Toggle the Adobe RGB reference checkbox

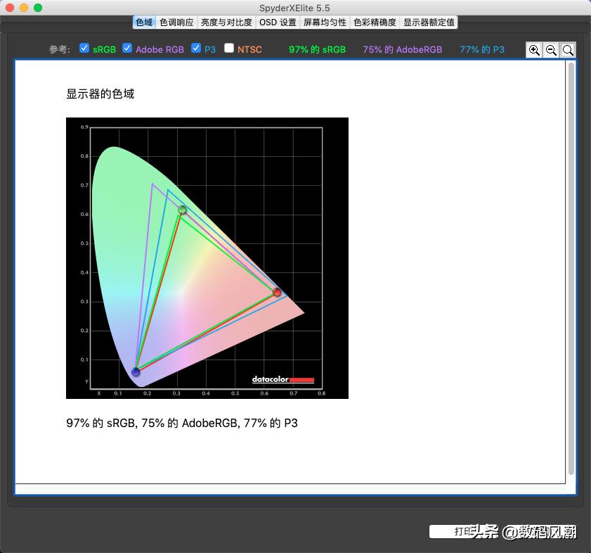127,49
